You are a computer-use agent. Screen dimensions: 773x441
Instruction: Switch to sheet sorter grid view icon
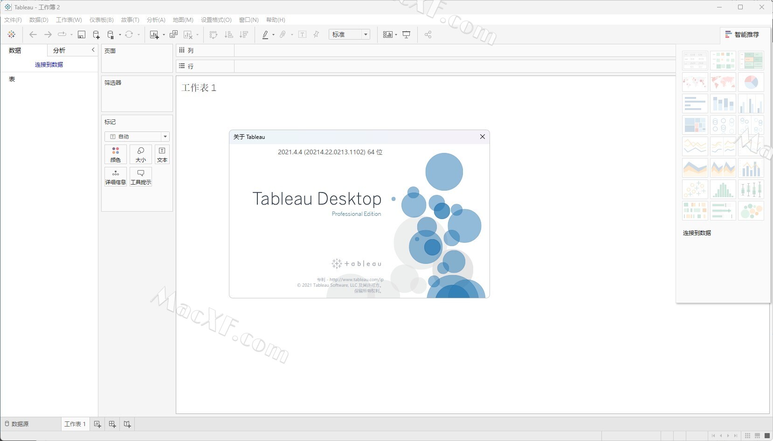click(x=747, y=435)
